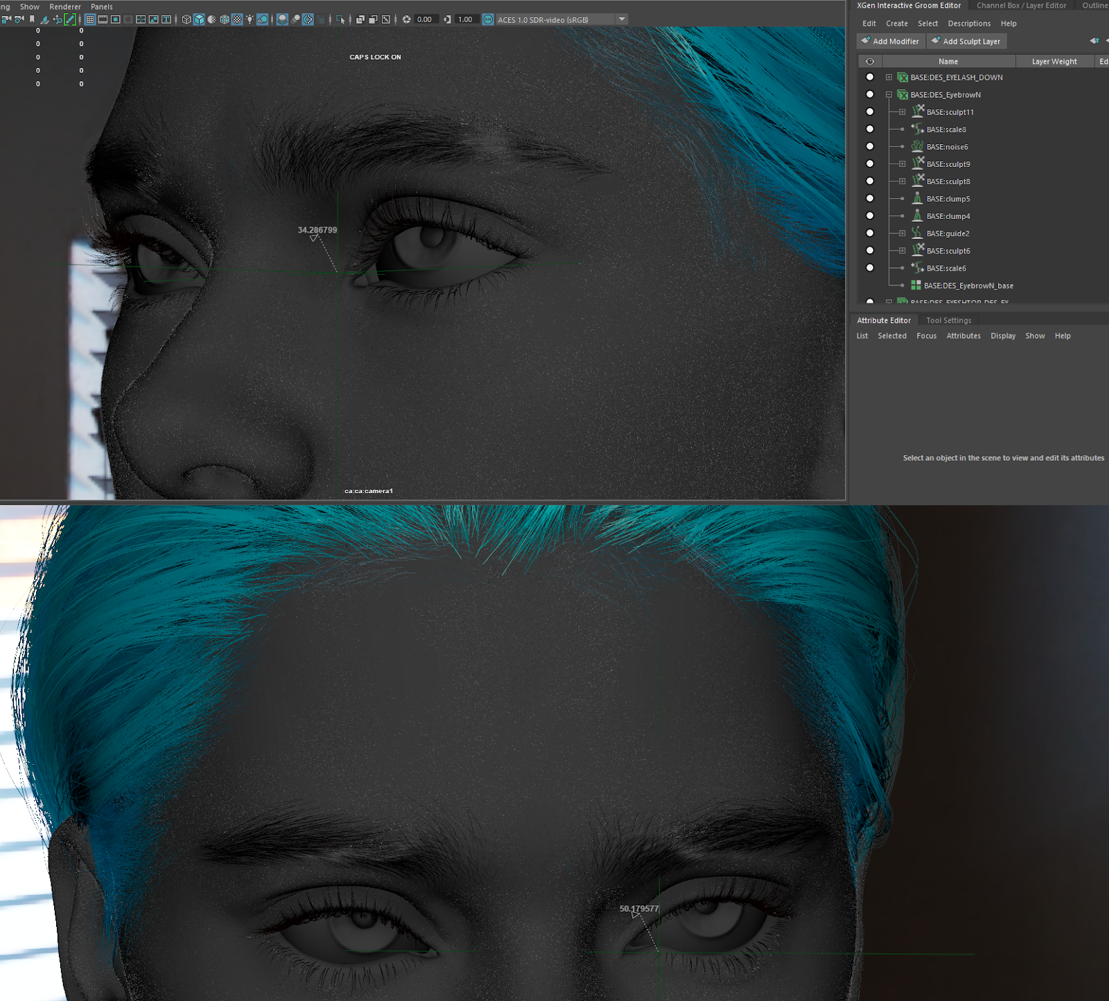Hide the BASE:sculpt6 layer
This screenshot has height=1001, width=1109.
(870, 250)
